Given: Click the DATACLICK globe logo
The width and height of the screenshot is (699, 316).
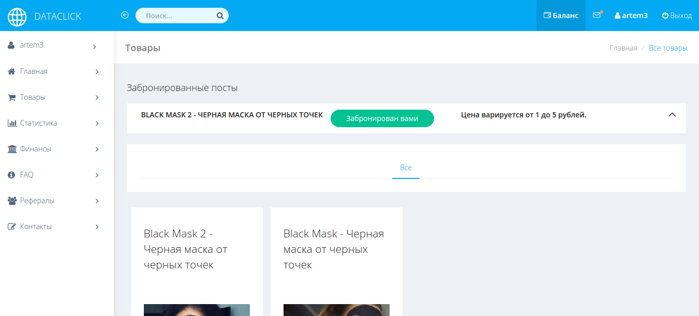Looking at the screenshot, I should (x=17, y=17).
